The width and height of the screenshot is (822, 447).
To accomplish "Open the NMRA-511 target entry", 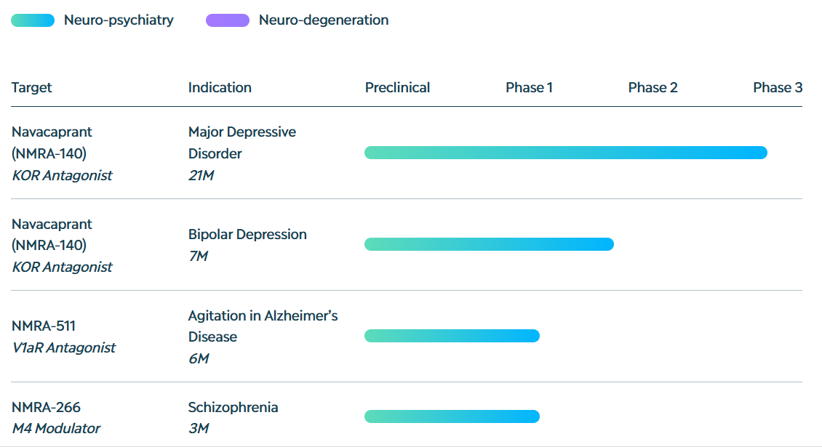I will [x=44, y=326].
